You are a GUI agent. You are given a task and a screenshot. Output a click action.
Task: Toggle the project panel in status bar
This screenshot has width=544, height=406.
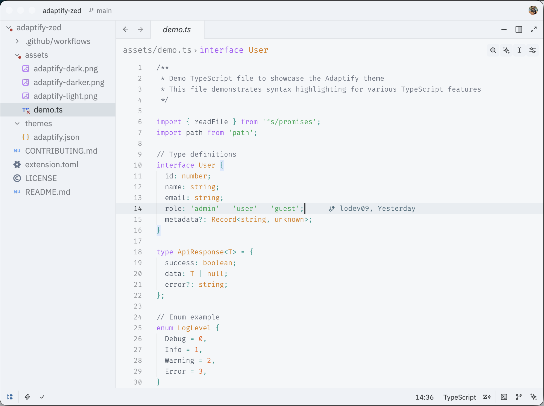tap(10, 397)
